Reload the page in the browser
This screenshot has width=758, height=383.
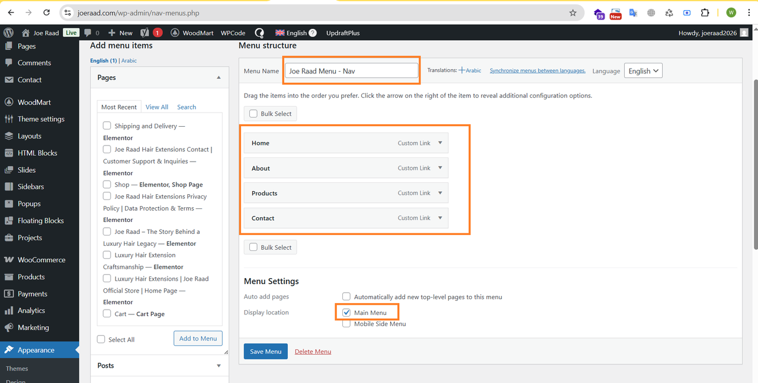(47, 12)
